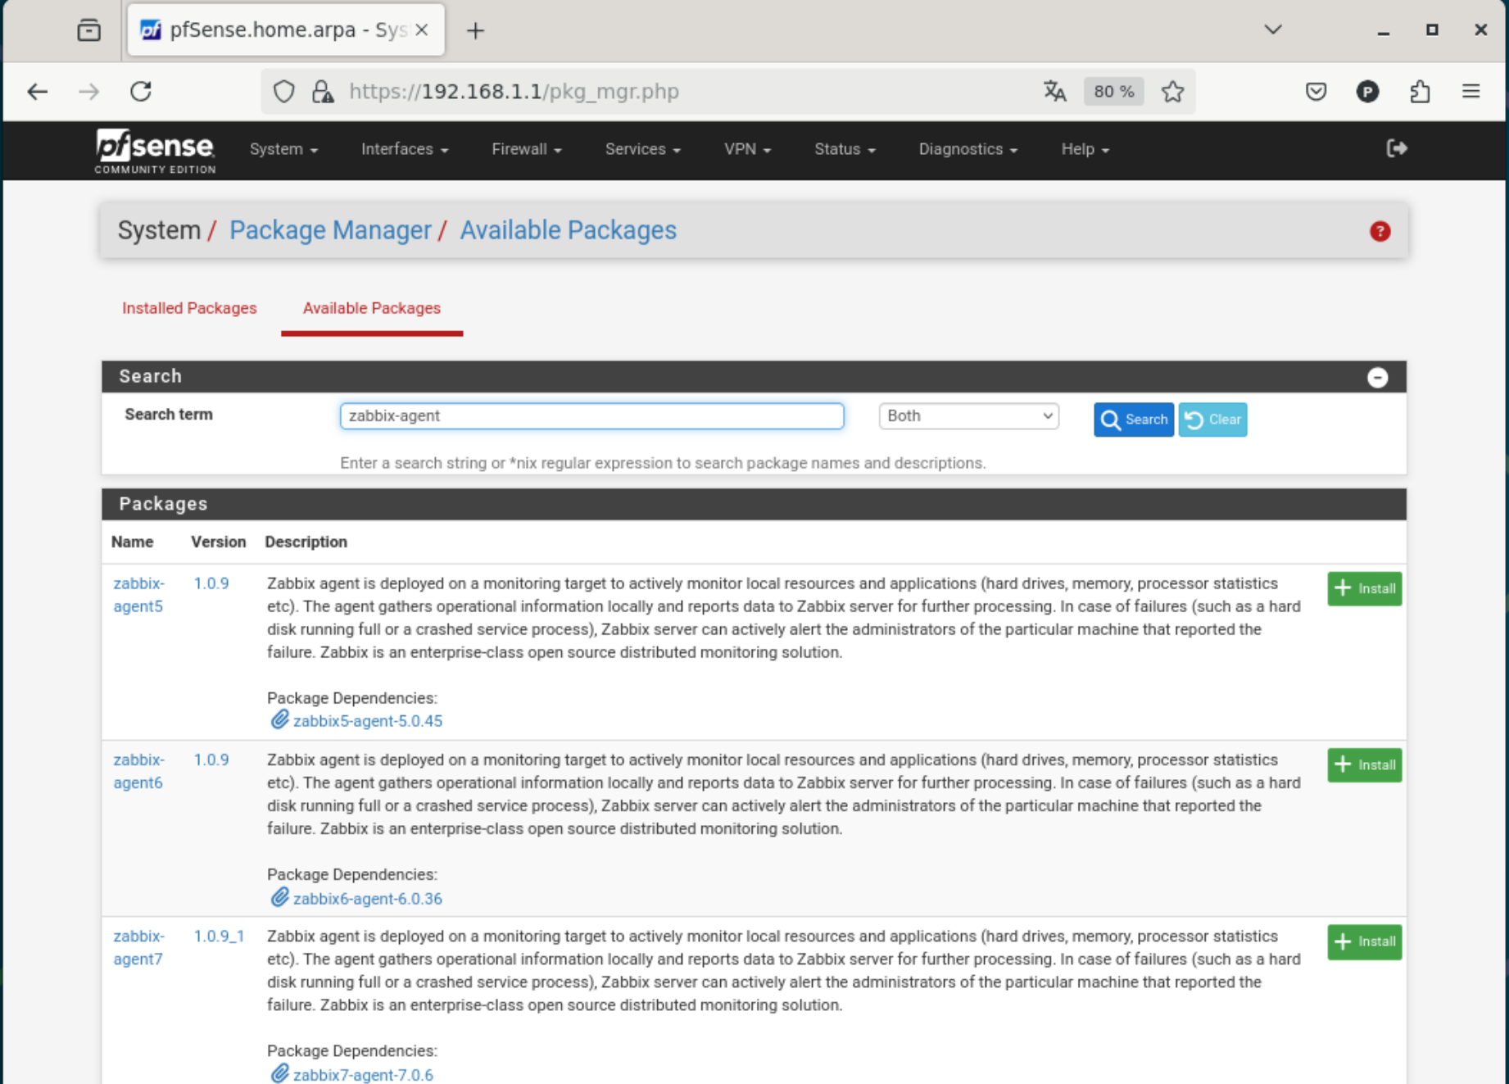Open the zabbix6-agent-6.0.36 dependency link

[367, 898]
